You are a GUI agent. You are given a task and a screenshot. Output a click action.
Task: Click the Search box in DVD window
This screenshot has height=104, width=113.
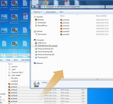109,7
